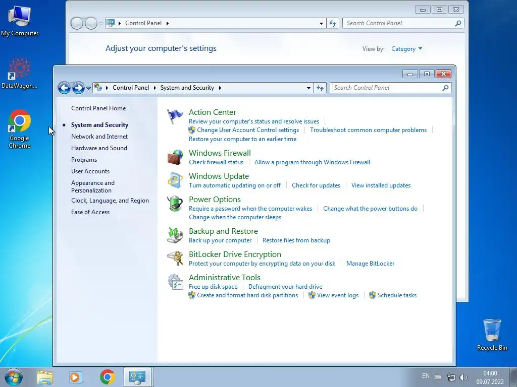Open the Administrative Tools gear icon
Image resolution: width=517 pixels, height=387 pixels.
click(x=175, y=282)
